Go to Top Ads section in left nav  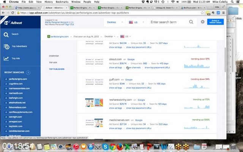click(53, 62)
